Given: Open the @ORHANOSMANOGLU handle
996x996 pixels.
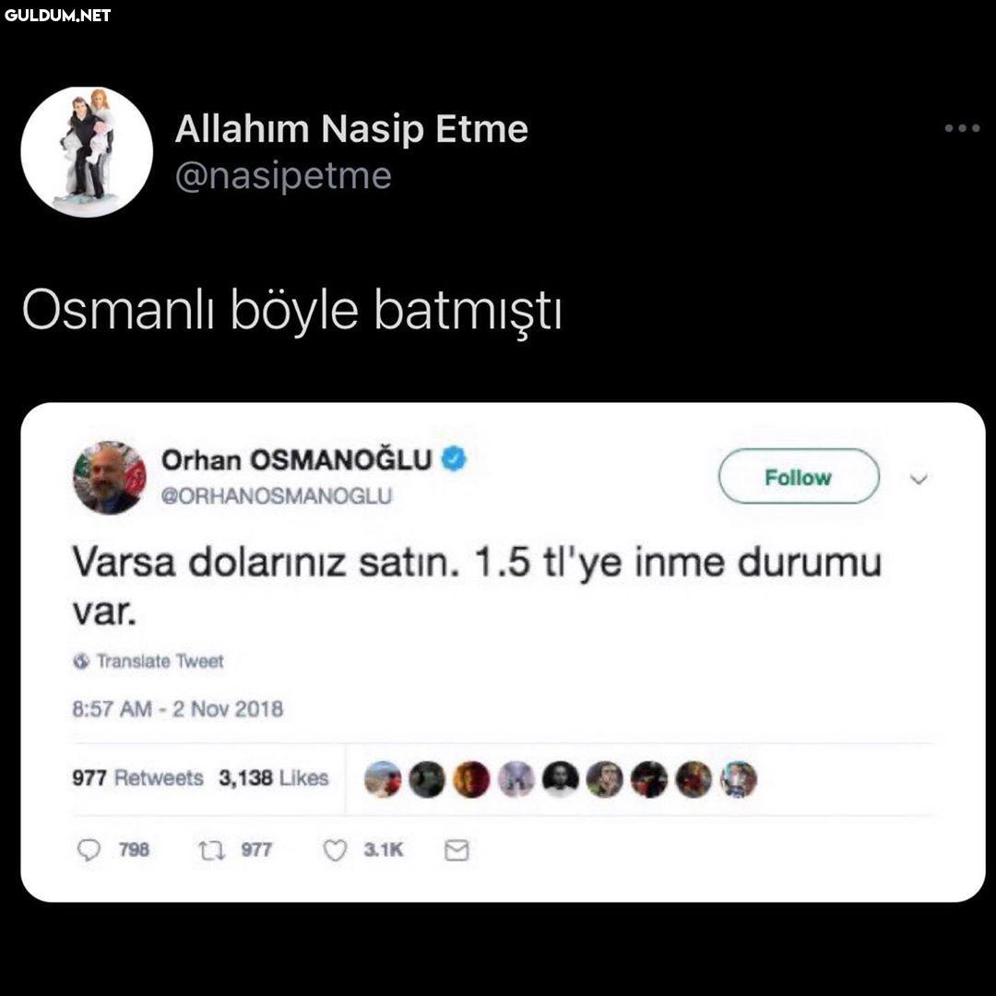Looking at the screenshot, I should [277, 496].
